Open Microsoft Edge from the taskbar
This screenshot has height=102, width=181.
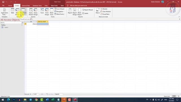click(8, 100)
